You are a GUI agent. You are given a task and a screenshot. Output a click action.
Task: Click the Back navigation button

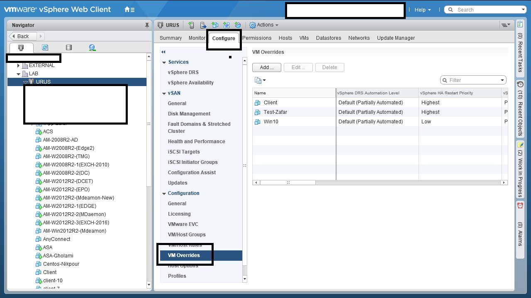click(x=23, y=36)
